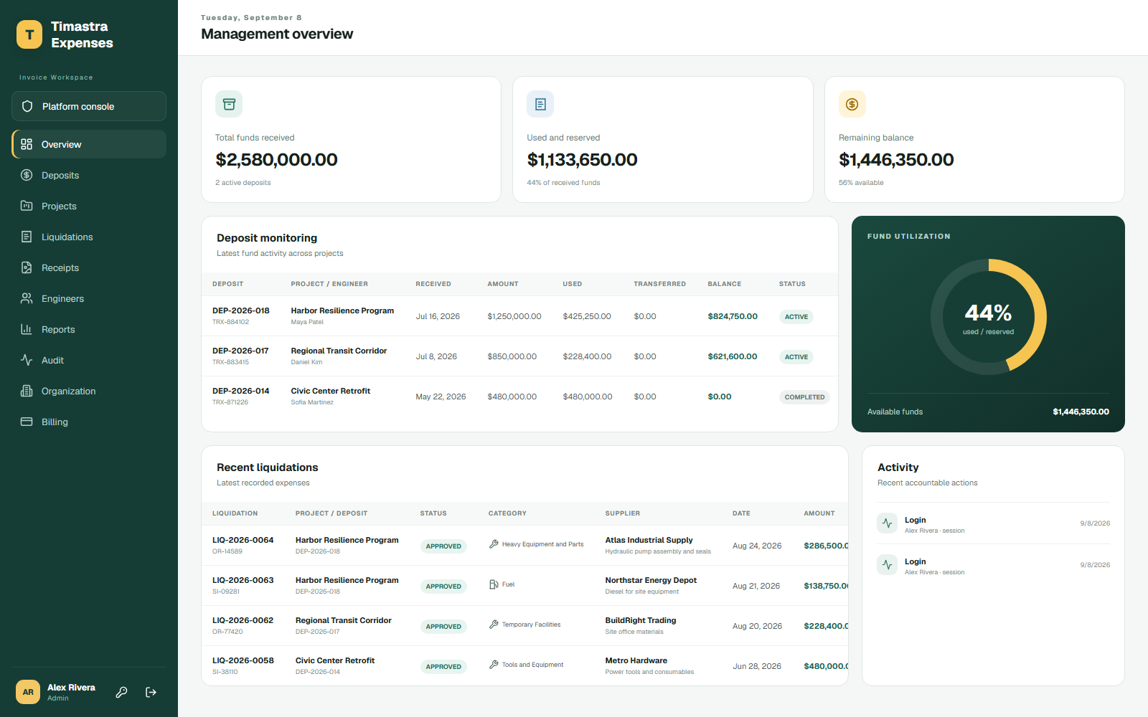
Task: Click supplier Northstar Energy Depot
Action: click(x=651, y=580)
